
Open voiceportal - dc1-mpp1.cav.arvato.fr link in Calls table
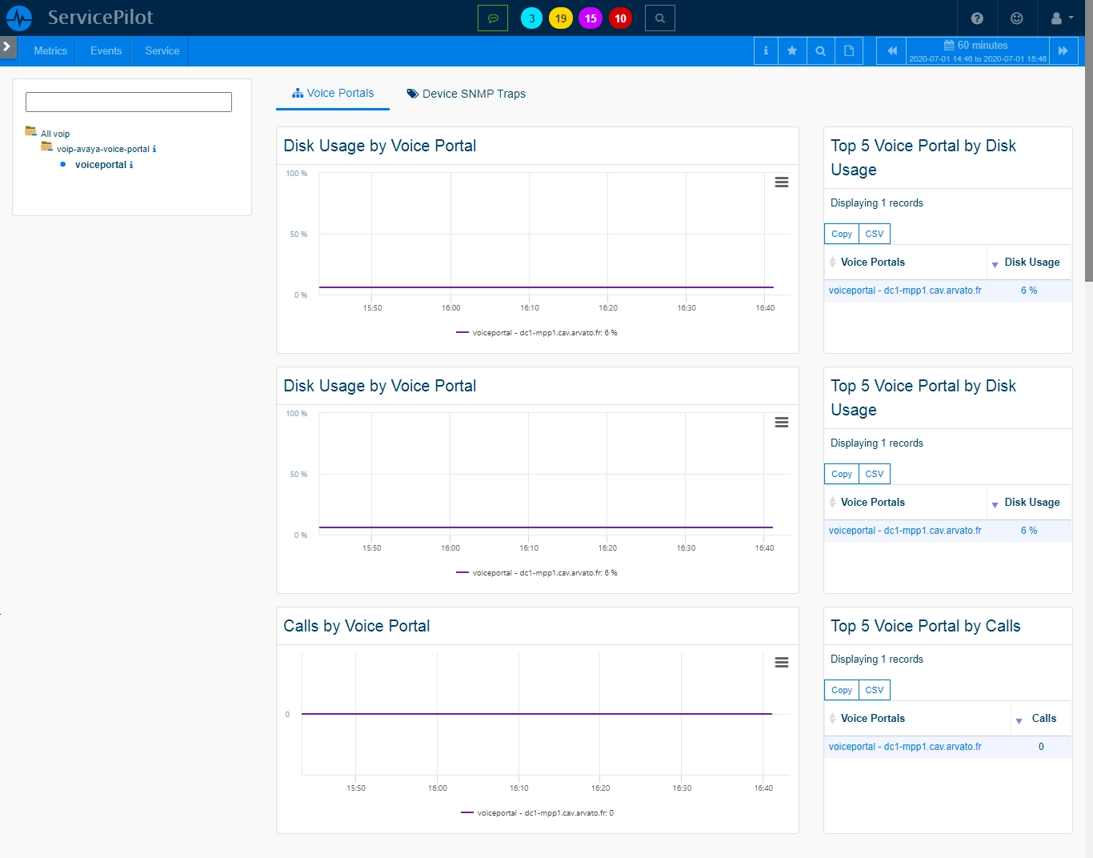tap(905, 747)
